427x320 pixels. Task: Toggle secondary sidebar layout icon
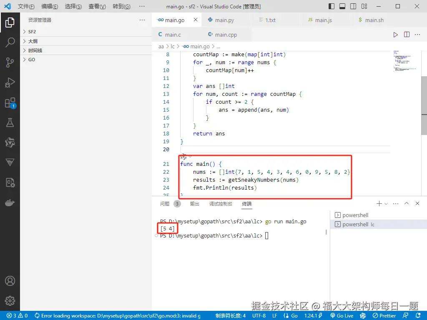(353, 6)
